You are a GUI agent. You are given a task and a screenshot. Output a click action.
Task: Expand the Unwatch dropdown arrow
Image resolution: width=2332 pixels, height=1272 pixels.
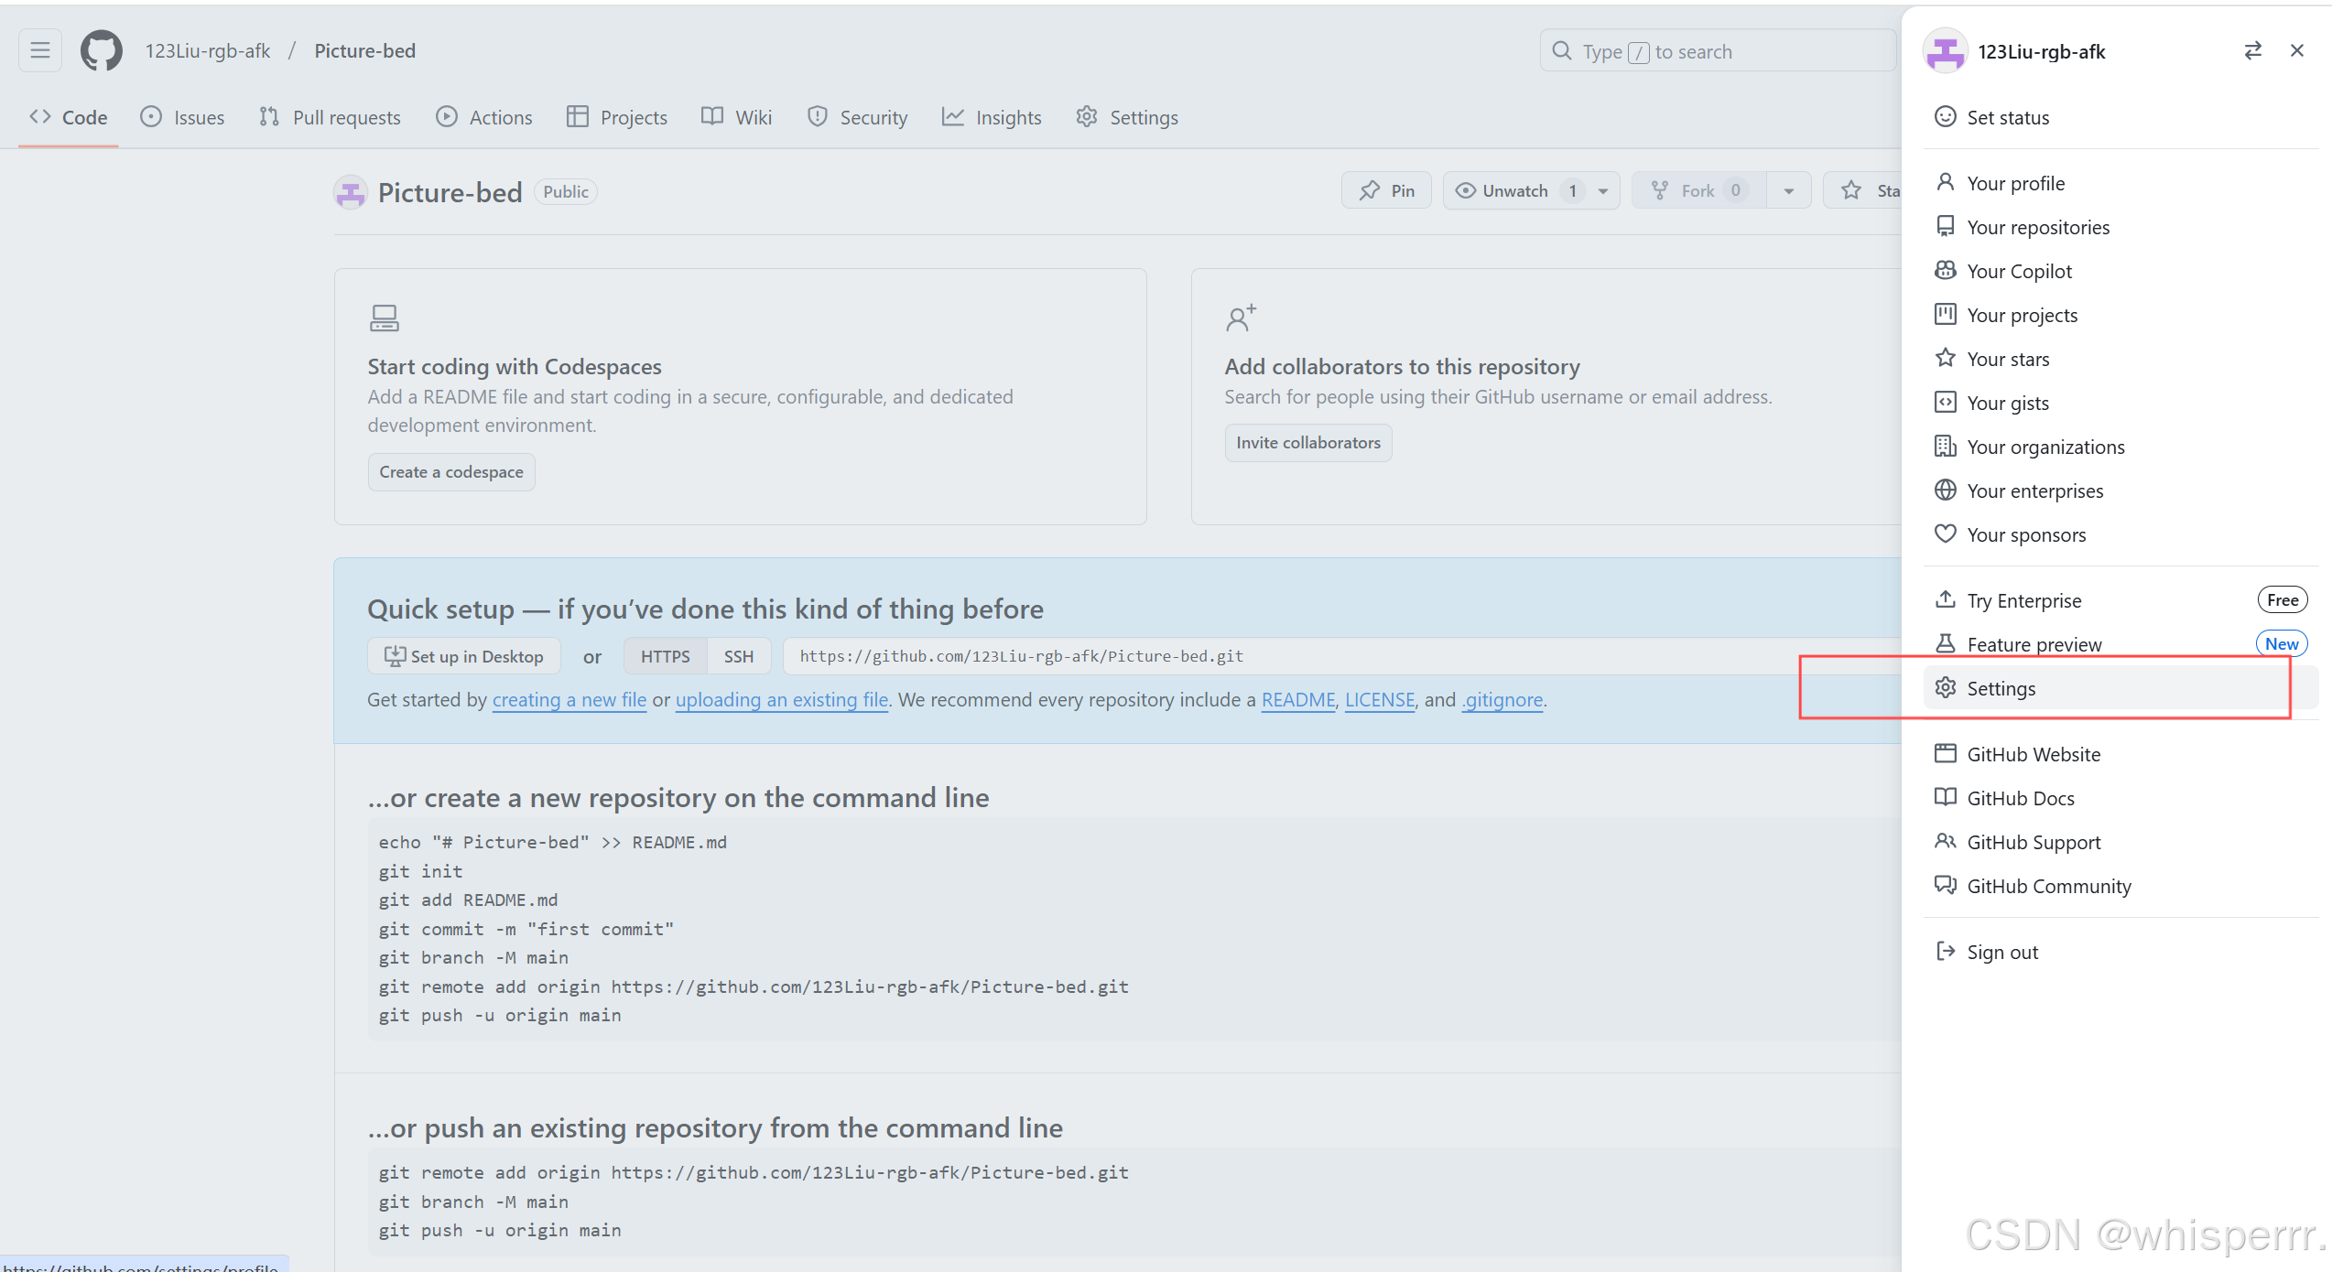click(x=1603, y=190)
